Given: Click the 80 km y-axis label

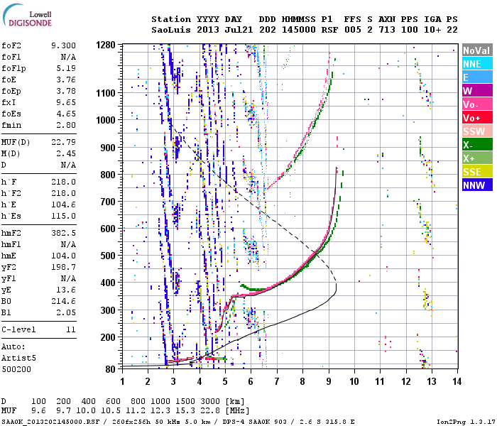Looking at the screenshot, I should coord(110,369).
